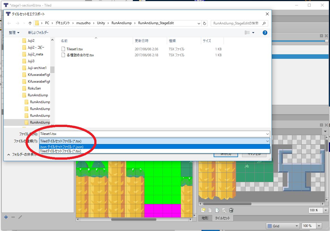Viewport: 330px width, 231px height.
Task: Remove selected terrain with the minus icon
Action: 13,217
